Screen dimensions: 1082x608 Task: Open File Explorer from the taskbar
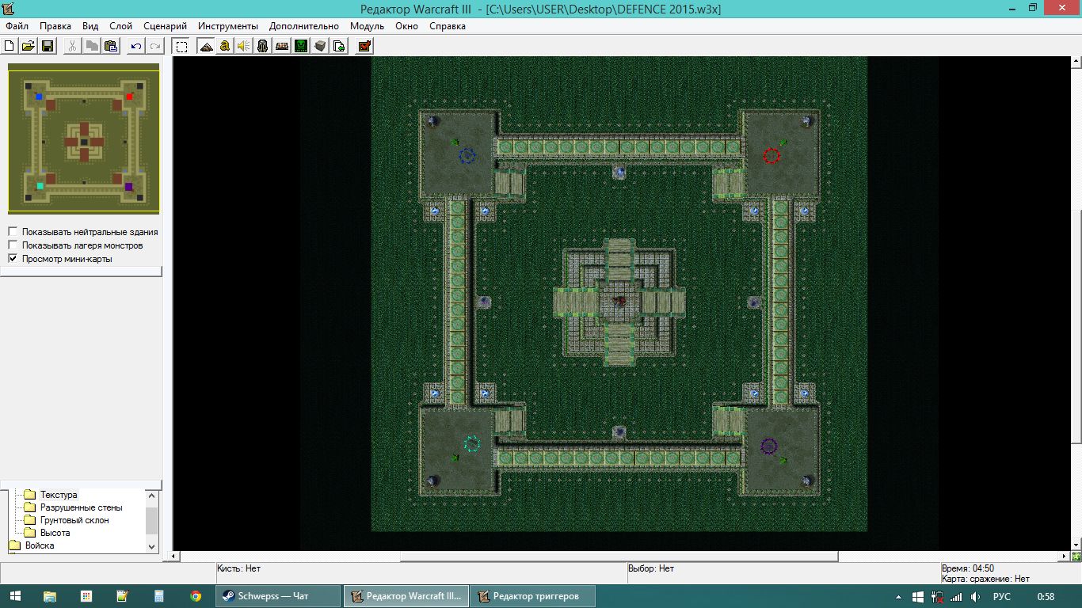tap(50, 596)
